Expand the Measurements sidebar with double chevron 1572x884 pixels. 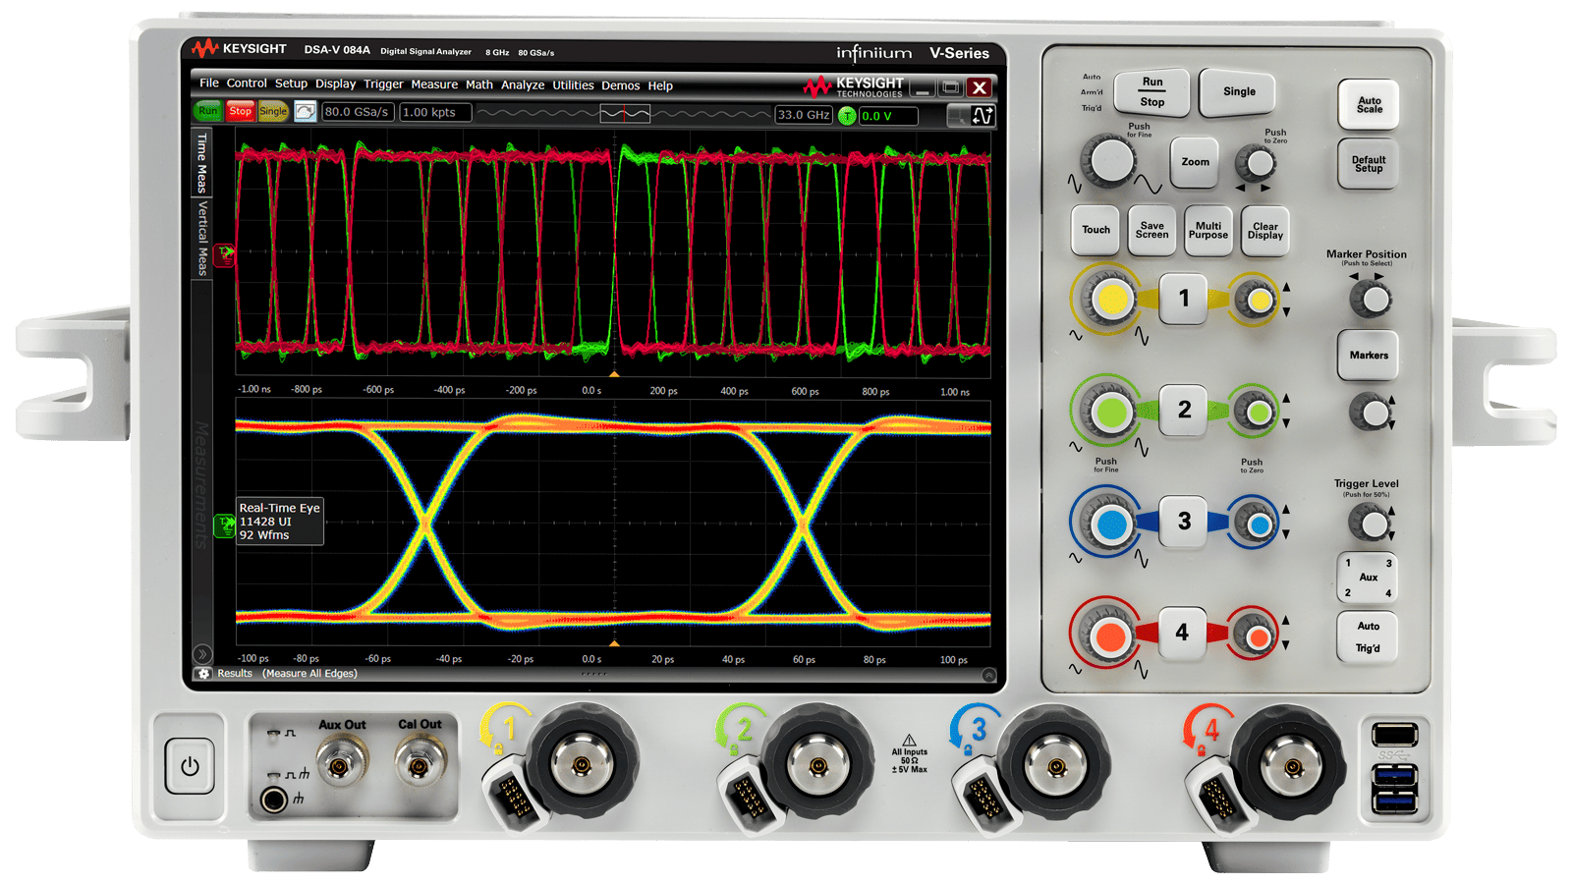202,654
